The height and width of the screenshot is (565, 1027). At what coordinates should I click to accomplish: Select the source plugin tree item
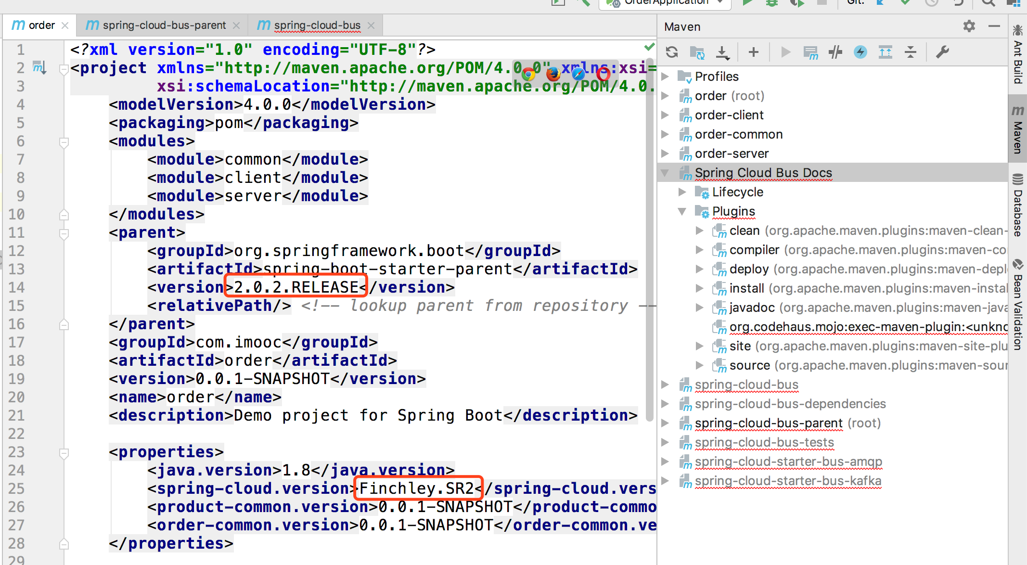click(860, 365)
